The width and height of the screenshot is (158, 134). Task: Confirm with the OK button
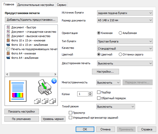pyautogui.click(x=85, y=129)
